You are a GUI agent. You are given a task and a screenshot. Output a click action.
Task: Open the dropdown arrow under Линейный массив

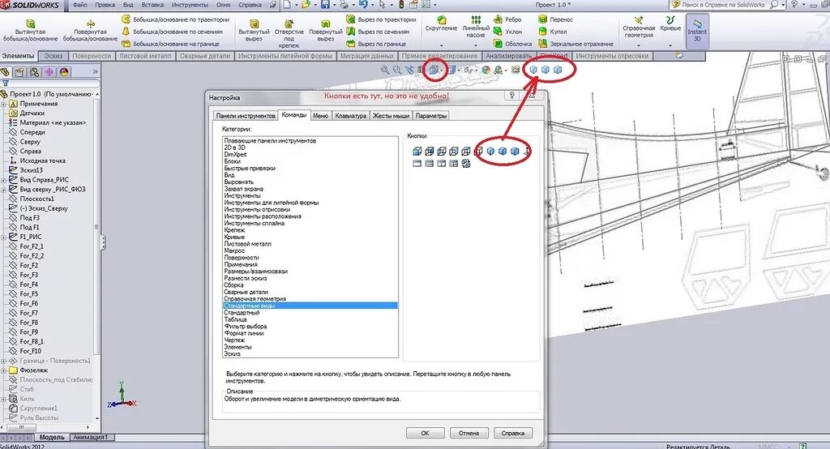click(x=475, y=45)
